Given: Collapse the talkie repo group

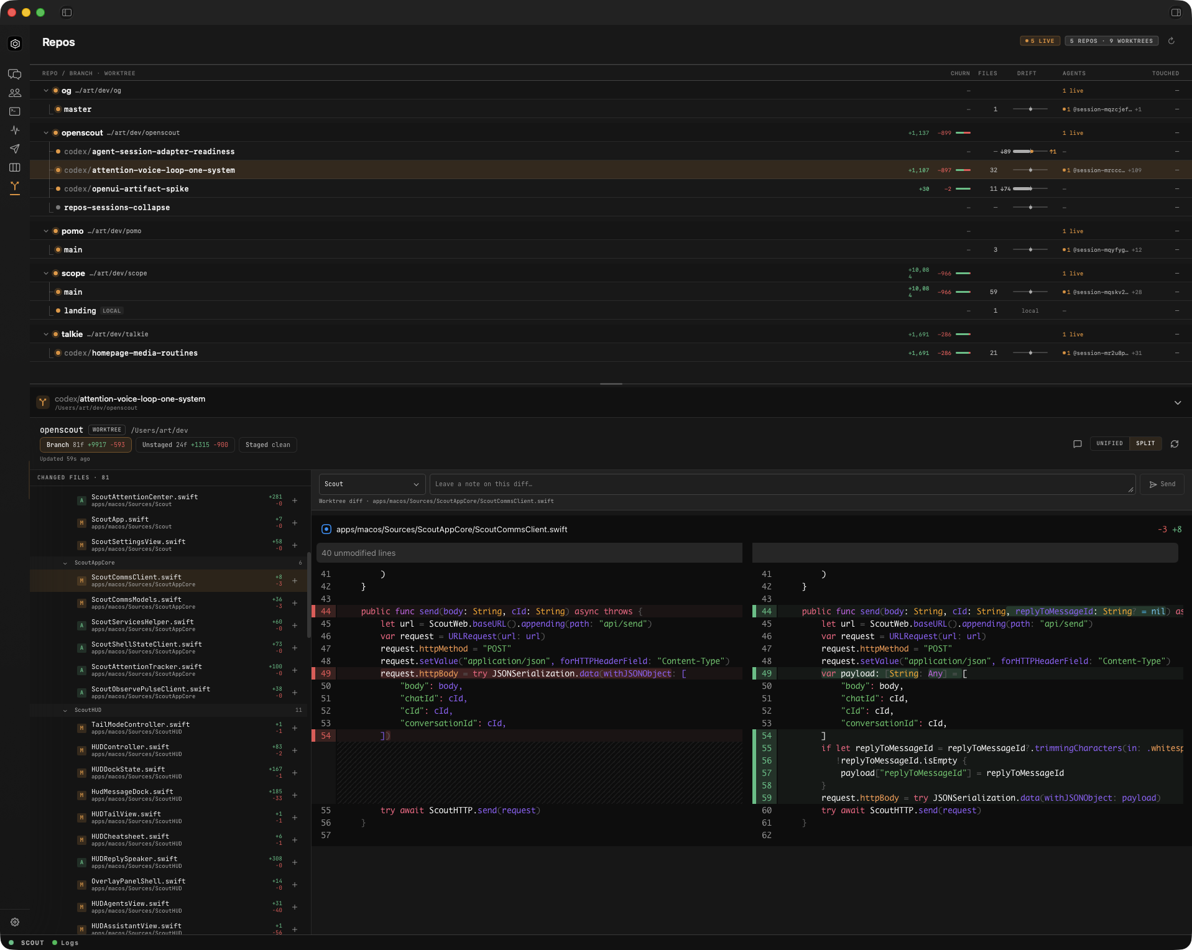Looking at the screenshot, I should click(x=46, y=334).
